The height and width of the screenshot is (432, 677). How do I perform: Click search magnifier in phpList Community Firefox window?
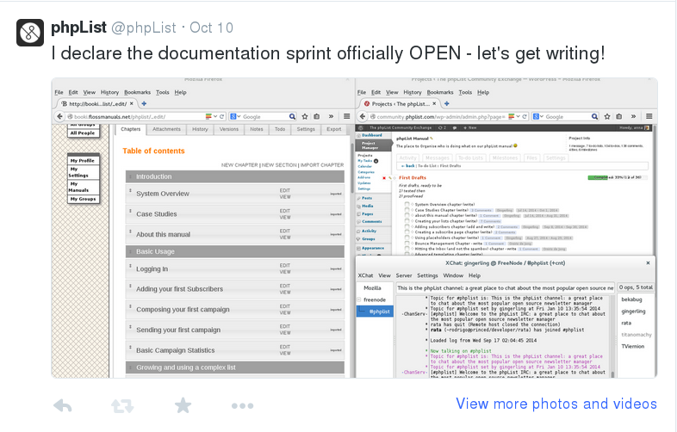pos(594,116)
